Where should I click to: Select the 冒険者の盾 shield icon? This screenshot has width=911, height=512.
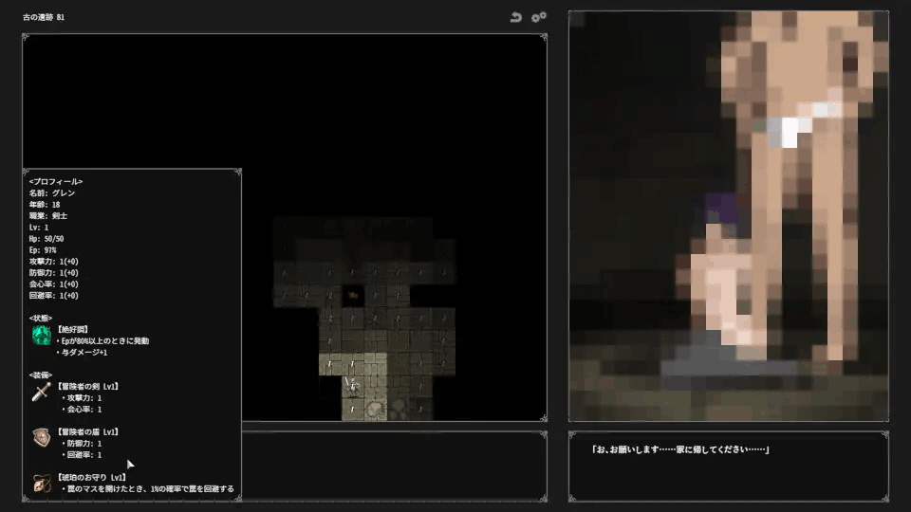pos(41,437)
